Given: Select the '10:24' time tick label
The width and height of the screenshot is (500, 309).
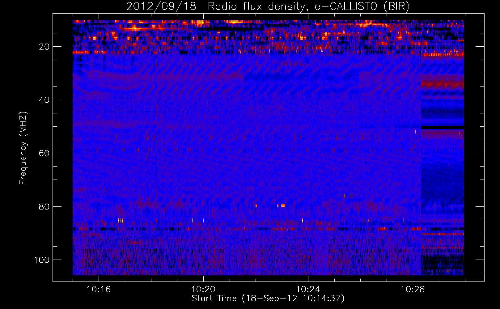Looking at the screenshot, I should point(308,290).
